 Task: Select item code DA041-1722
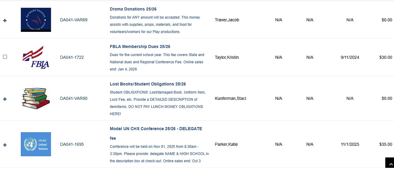point(72,57)
